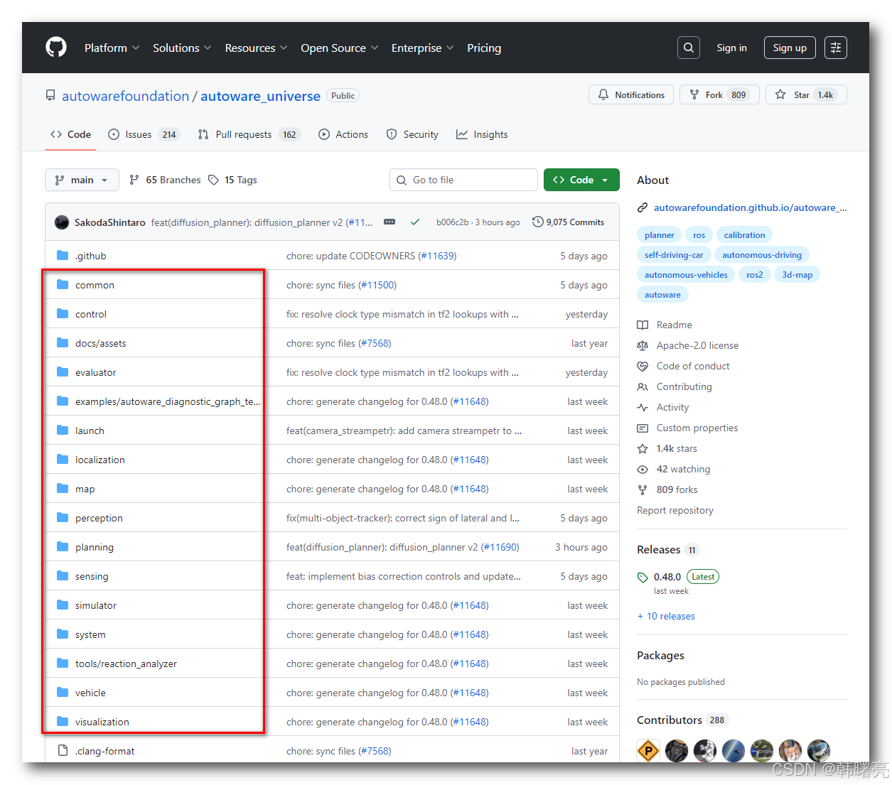892x785 pixels.
Task: Expand the Open Source menu
Action: [x=339, y=48]
